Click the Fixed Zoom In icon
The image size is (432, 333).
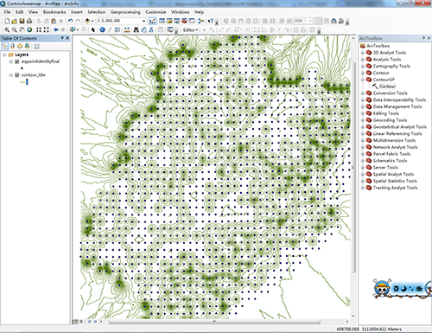click(x=39, y=29)
